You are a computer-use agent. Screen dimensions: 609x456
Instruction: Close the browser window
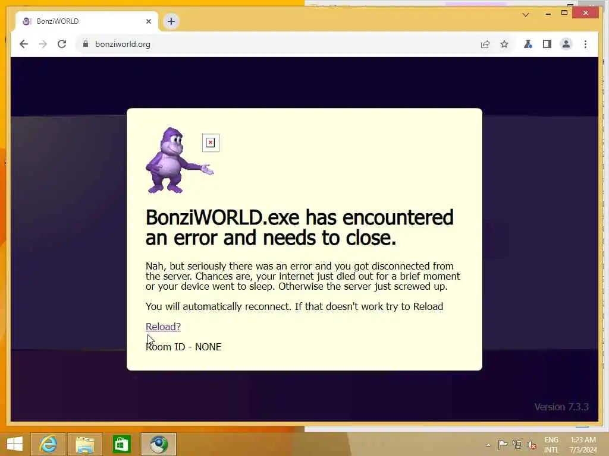[x=586, y=13]
